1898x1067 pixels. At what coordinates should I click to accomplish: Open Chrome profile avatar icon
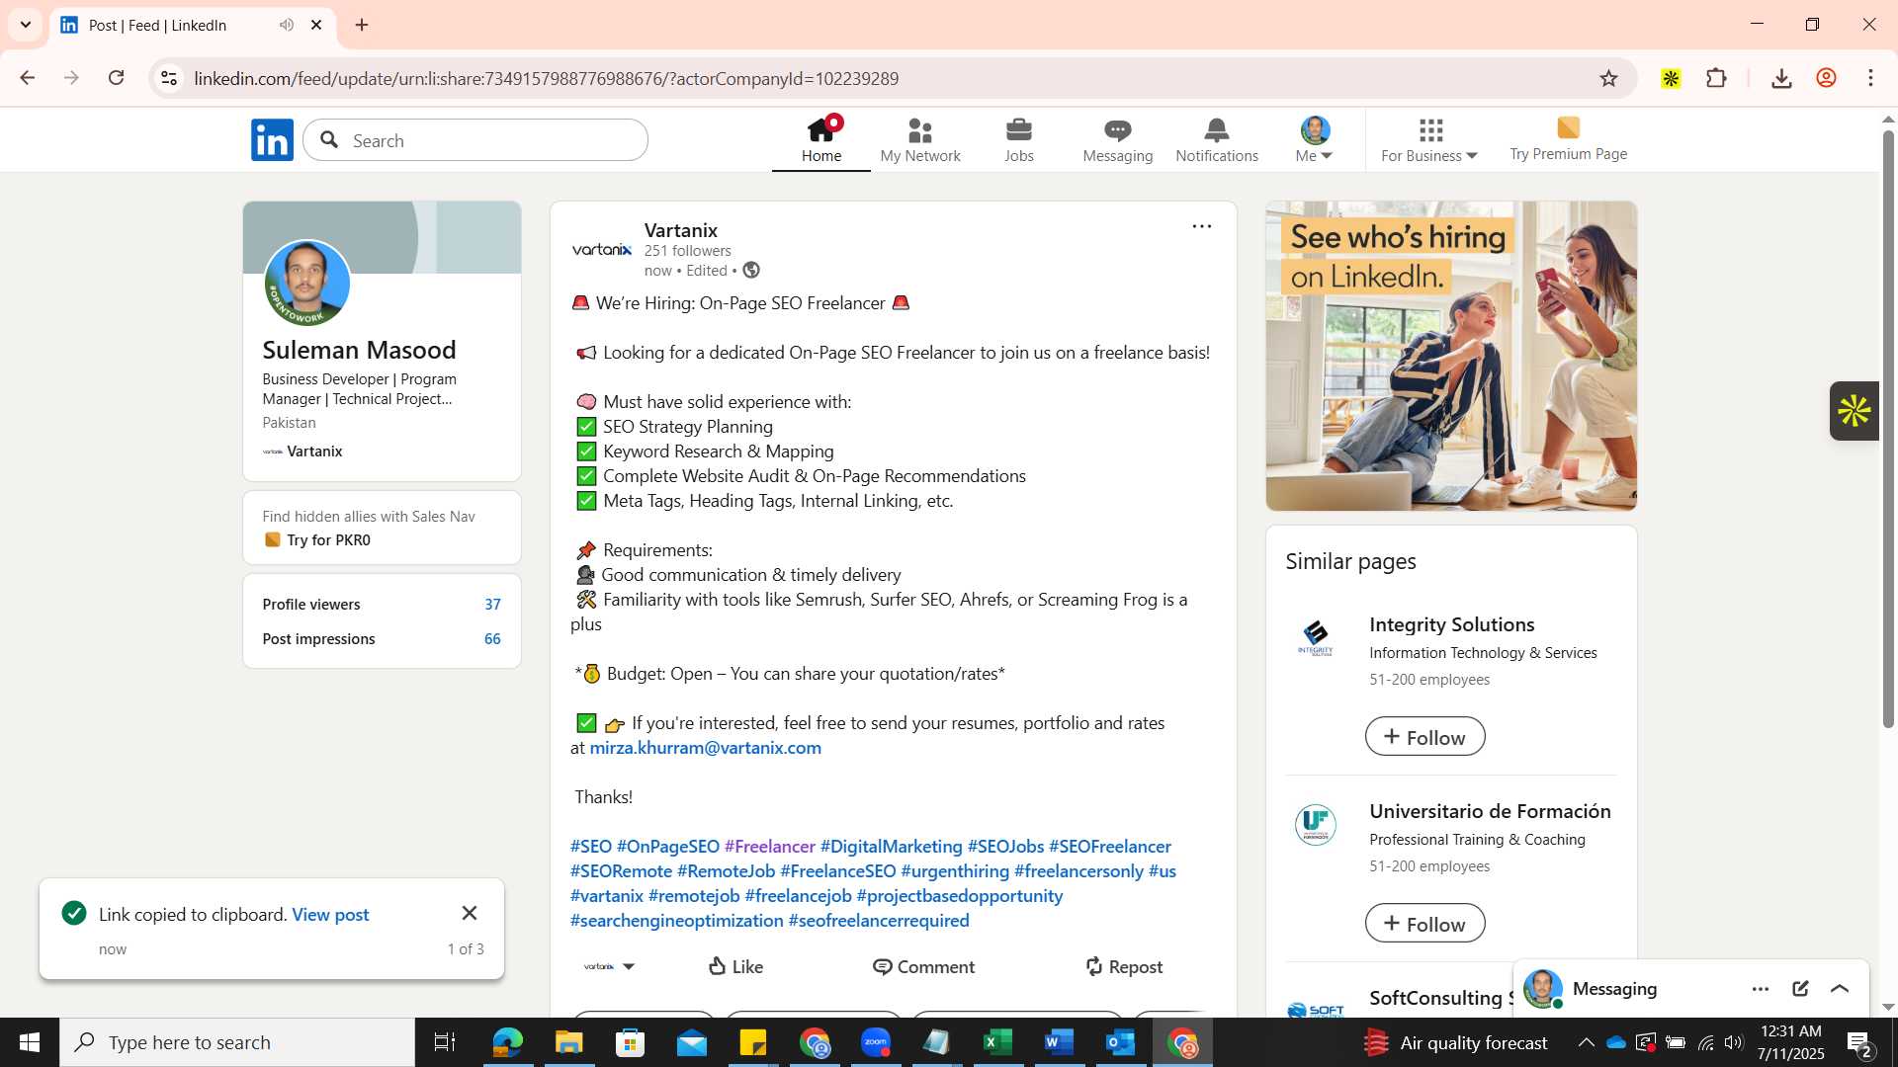pos(1826,78)
